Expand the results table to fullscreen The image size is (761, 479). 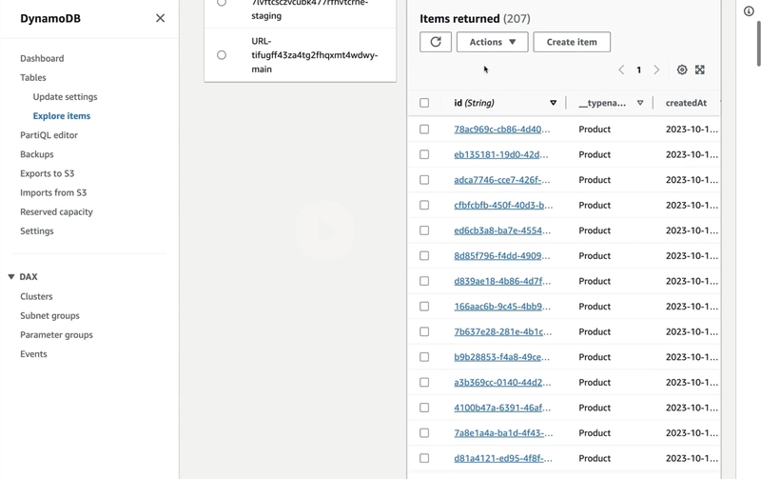tap(700, 70)
